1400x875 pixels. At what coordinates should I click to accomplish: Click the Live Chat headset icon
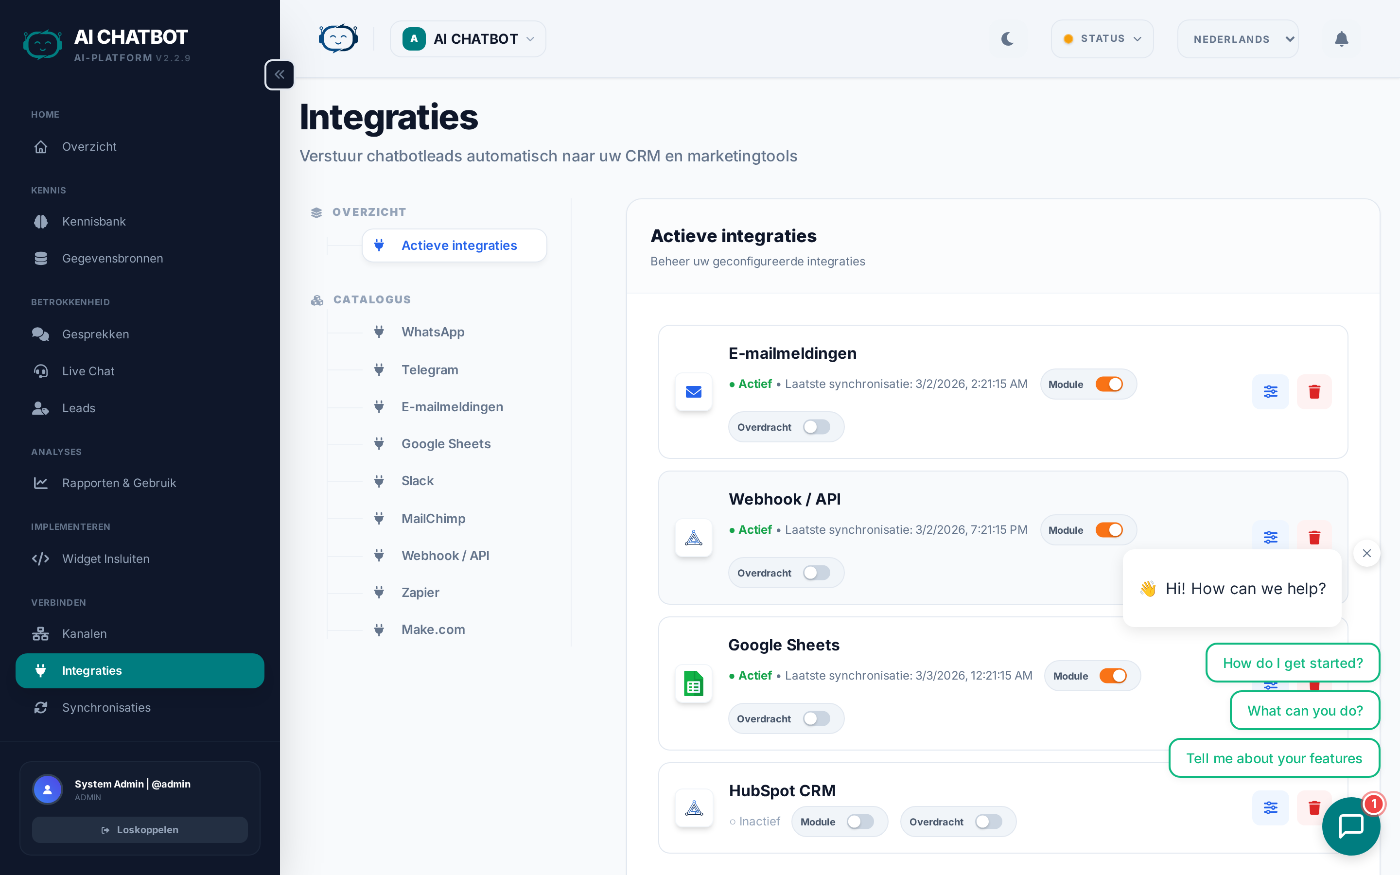(40, 371)
